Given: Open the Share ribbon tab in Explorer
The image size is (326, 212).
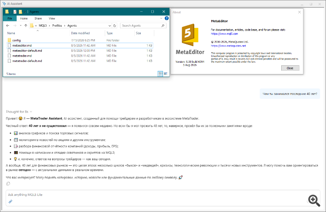Looking at the screenshot, I should click(38, 18).
